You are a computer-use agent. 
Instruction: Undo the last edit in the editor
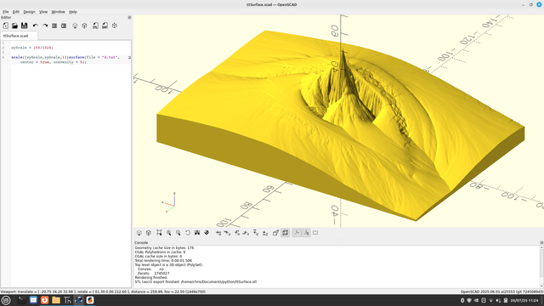[36, 25]
